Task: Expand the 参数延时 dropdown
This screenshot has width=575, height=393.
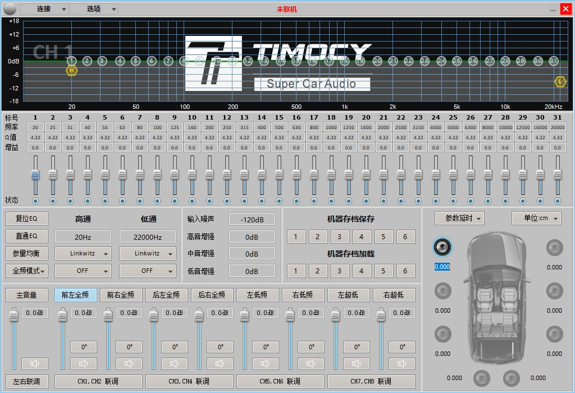Action: point(459,218)
